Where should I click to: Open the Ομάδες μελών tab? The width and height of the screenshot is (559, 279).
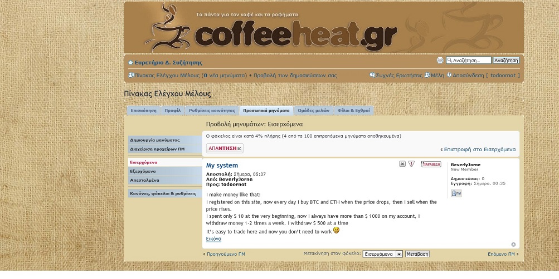click(x=313, y=111)
